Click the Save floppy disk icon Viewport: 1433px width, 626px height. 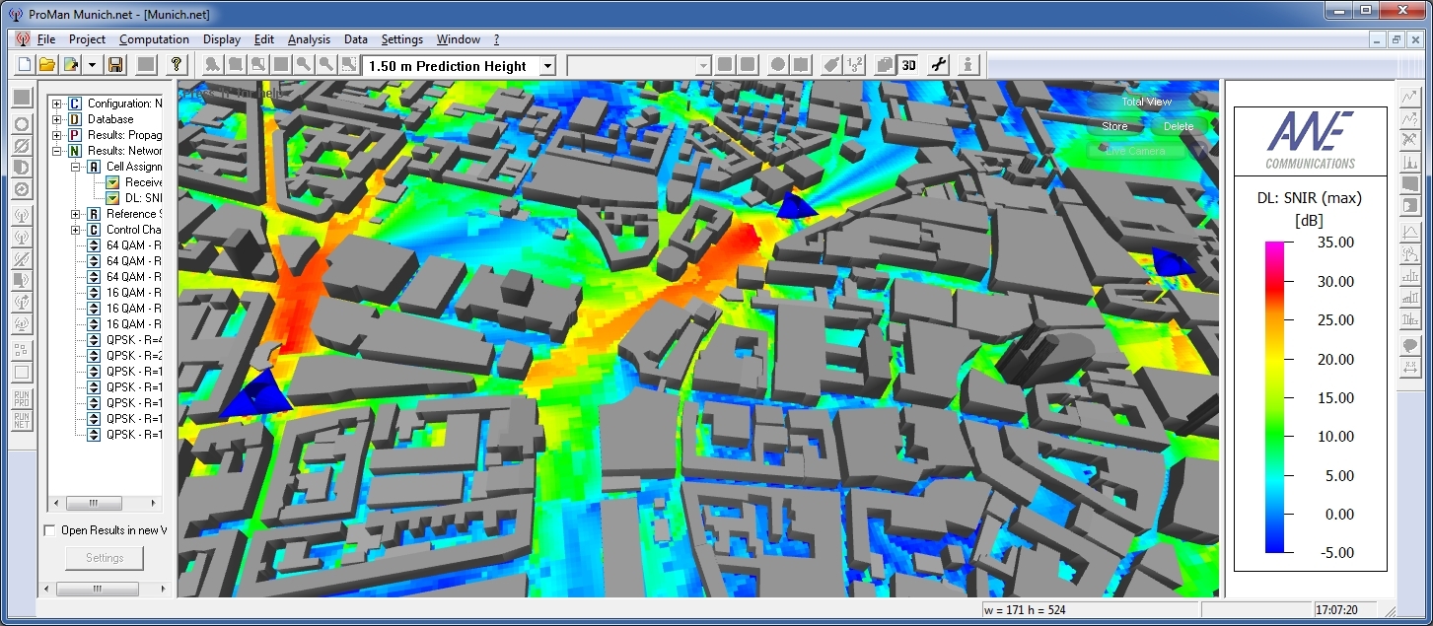click(115, 65)
